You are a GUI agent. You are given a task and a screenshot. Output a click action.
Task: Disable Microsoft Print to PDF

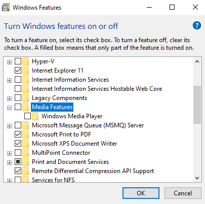[x=18, y=134]
